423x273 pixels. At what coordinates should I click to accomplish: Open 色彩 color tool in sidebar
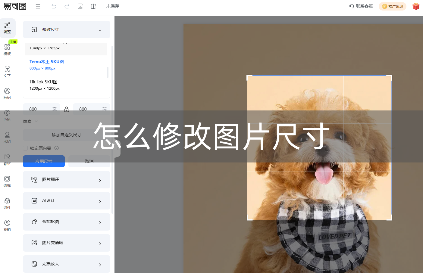click(7, 116)
